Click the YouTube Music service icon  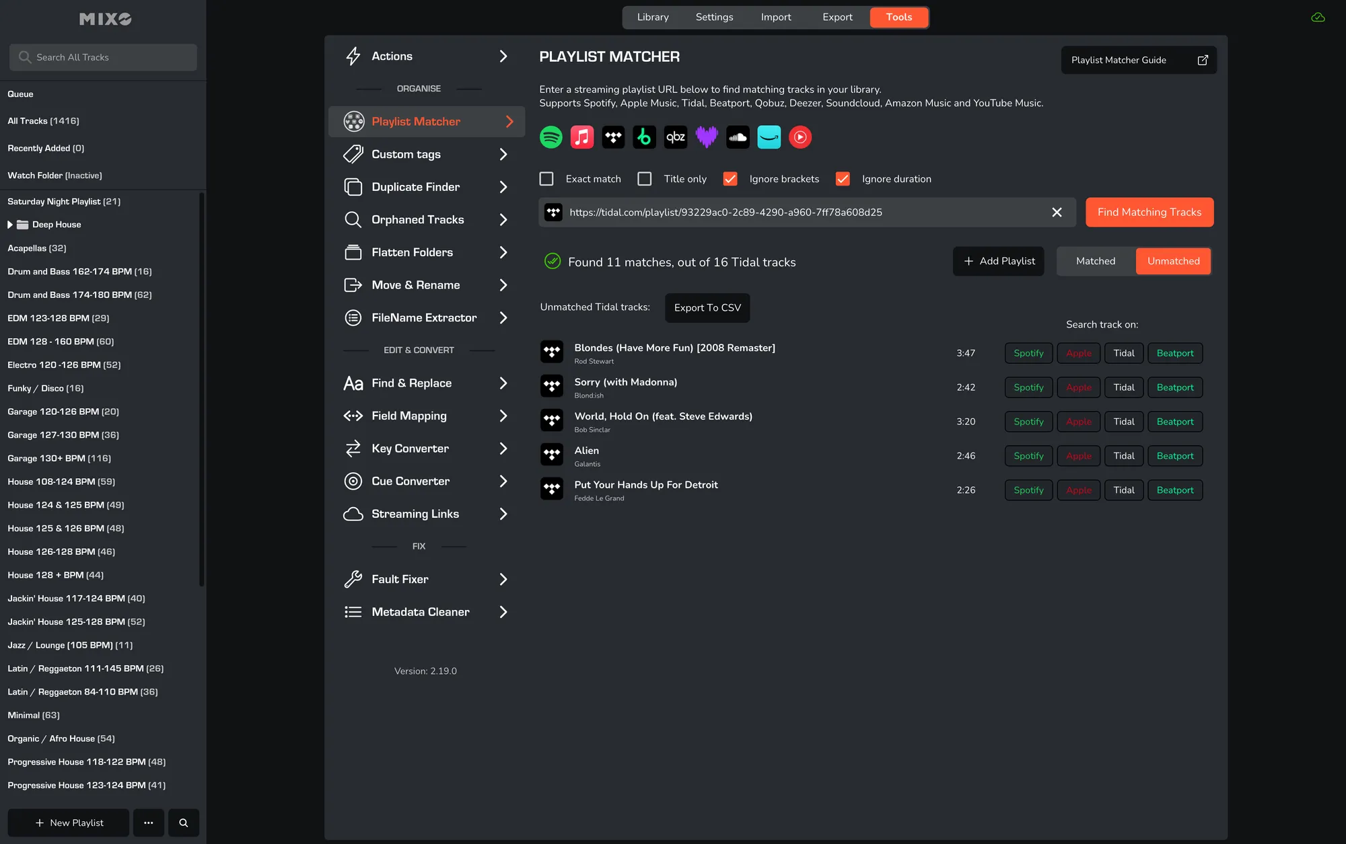point(800,137)
